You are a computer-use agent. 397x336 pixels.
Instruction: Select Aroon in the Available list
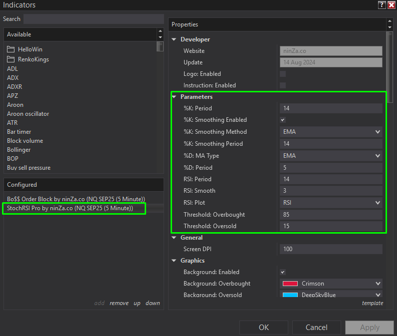click(15, 105)
